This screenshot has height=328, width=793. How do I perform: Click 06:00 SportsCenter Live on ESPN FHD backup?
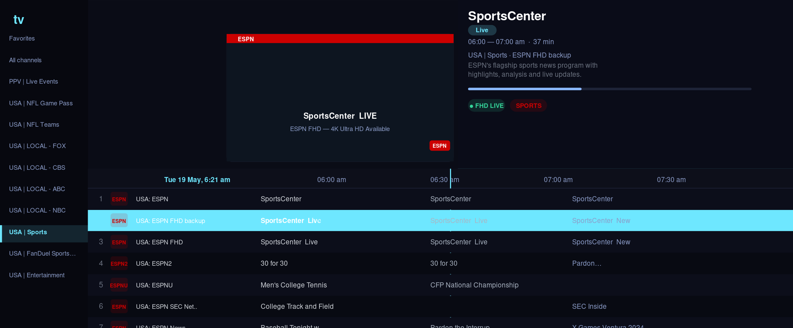pyautogui.click(x=291, y=220)
